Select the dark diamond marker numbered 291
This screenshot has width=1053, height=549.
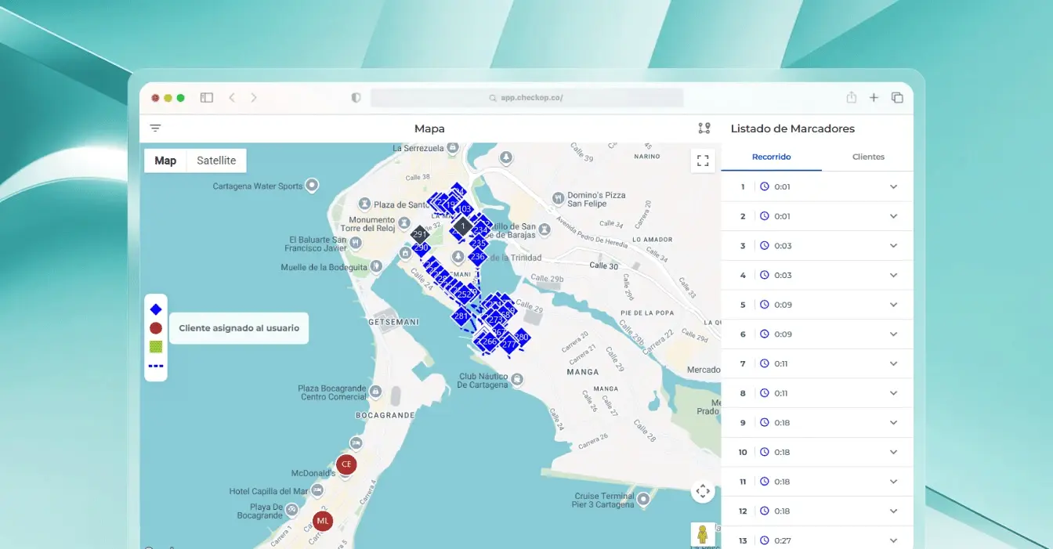click(419, 234)
